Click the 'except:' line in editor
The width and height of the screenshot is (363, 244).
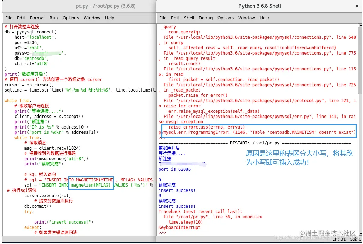33,227
